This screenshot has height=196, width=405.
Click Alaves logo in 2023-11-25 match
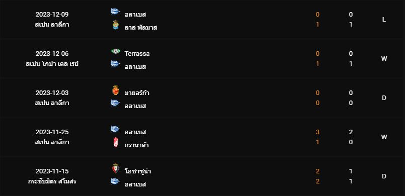tap(115, 129)
